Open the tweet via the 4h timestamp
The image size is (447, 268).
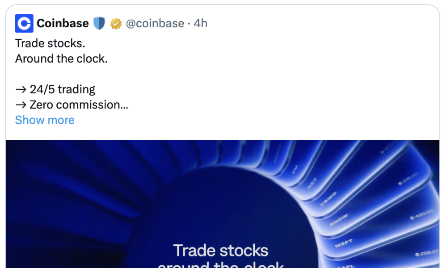click(200, 23)
